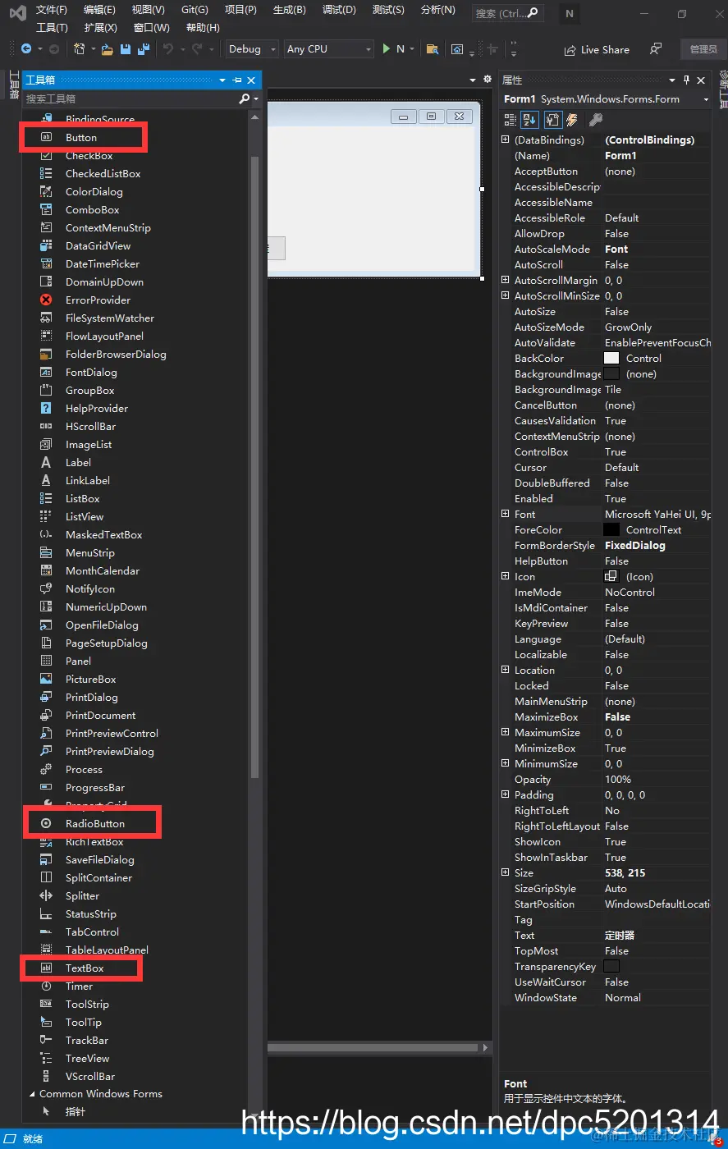Expand the Location property node
728x1149 pixels.
[506, 671]
